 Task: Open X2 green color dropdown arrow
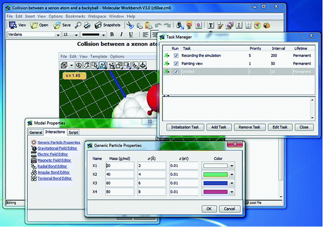pyautogui.click(x=232, y=175)
